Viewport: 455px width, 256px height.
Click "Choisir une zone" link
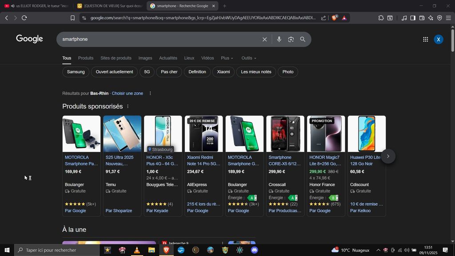coord(127,93)
